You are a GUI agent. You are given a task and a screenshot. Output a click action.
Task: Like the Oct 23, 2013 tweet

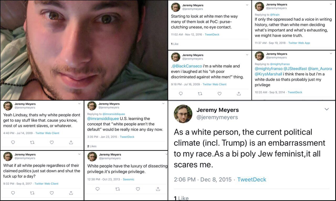(x=138, y=189)
